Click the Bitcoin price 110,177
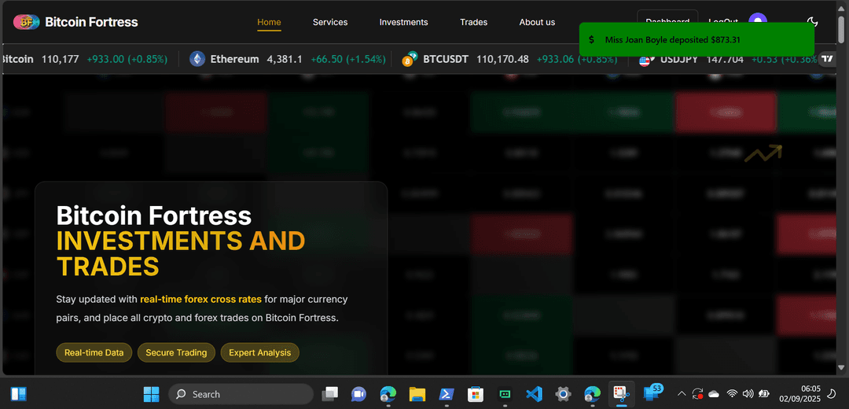 click(60, 59)
